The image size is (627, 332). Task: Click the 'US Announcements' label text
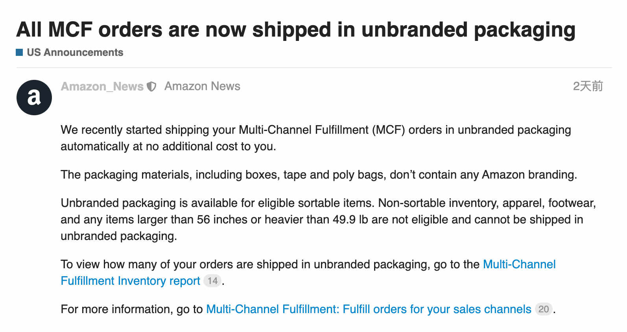pyautogui.click(x=75, y=52)
